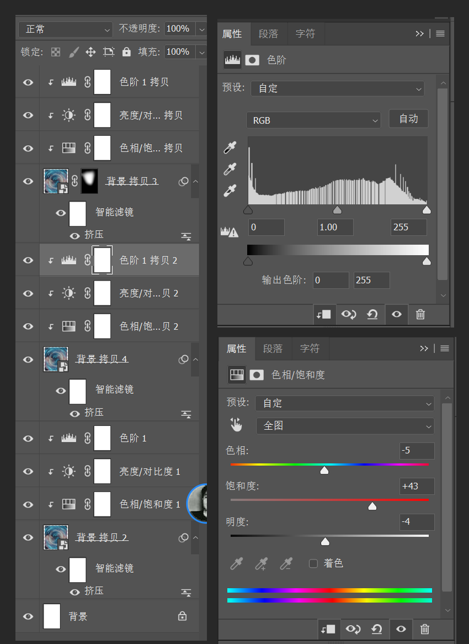
Task: Open the RGB channel dropdown
Action: [313, 120]
